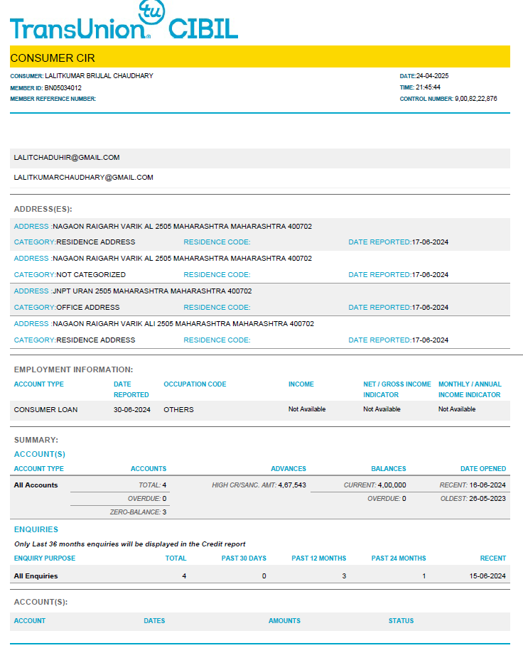The image size is (523, 648).
Task: Select employment date reported 30-06-2024
Action: click(132, 409)
